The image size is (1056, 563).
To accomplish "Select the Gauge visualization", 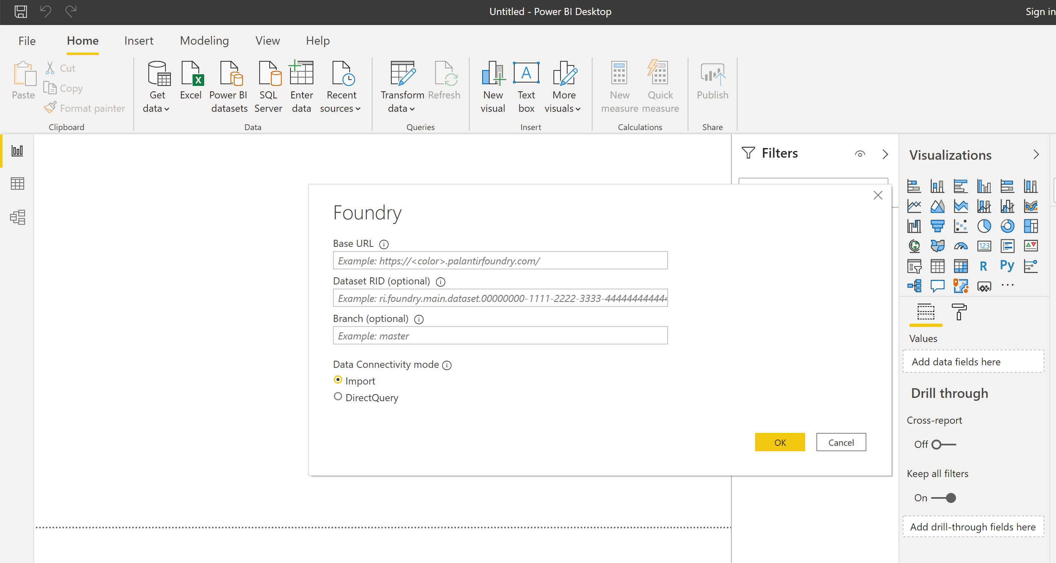I will click(x=961, y=246).
